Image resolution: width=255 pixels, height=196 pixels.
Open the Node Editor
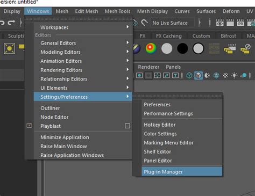click(x=83, y=117)
